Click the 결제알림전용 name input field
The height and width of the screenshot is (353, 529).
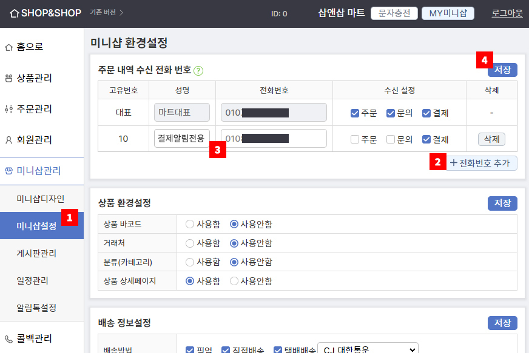182,139
